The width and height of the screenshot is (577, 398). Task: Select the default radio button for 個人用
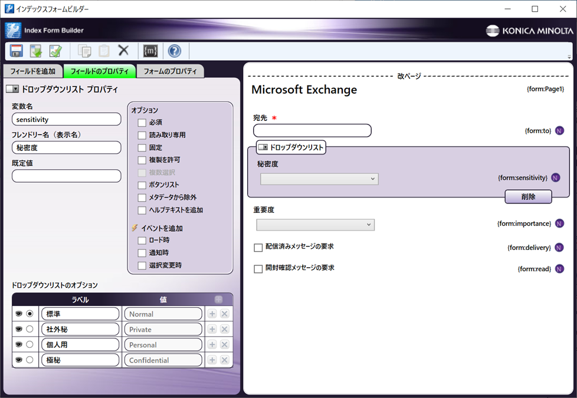tap(30, 344)
